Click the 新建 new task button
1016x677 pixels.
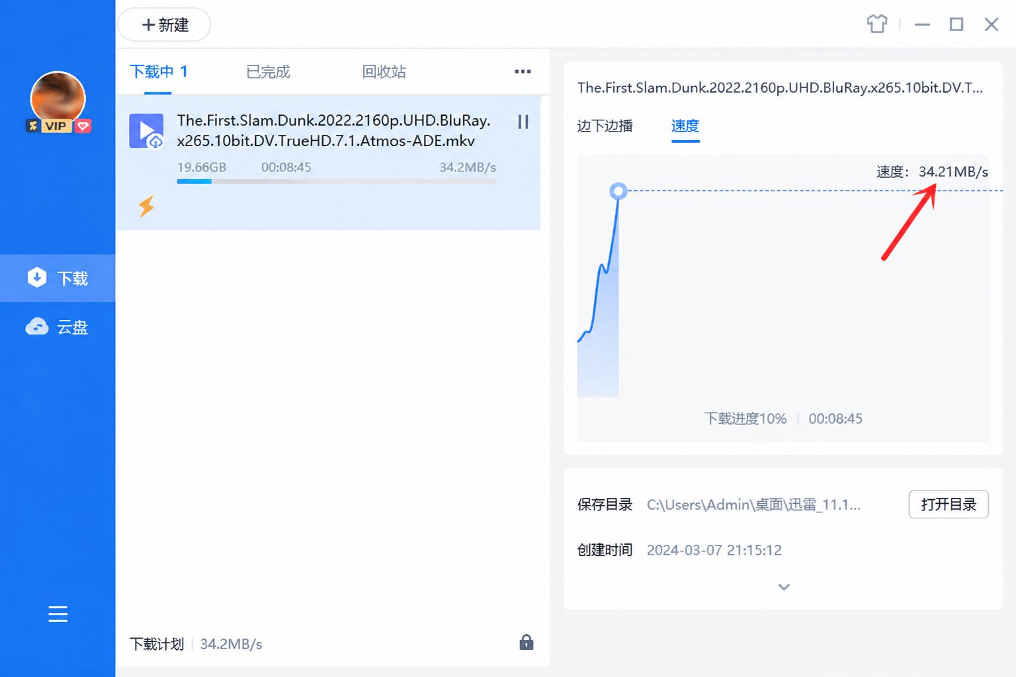coord(165,25)
